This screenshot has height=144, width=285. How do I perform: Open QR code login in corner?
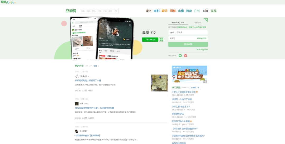[206, 20]
